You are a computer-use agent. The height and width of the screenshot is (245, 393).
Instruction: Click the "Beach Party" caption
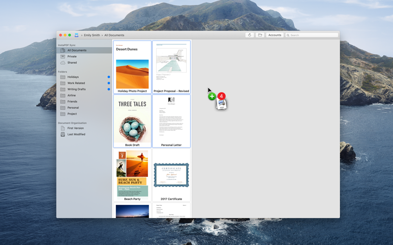click(132, 199)
